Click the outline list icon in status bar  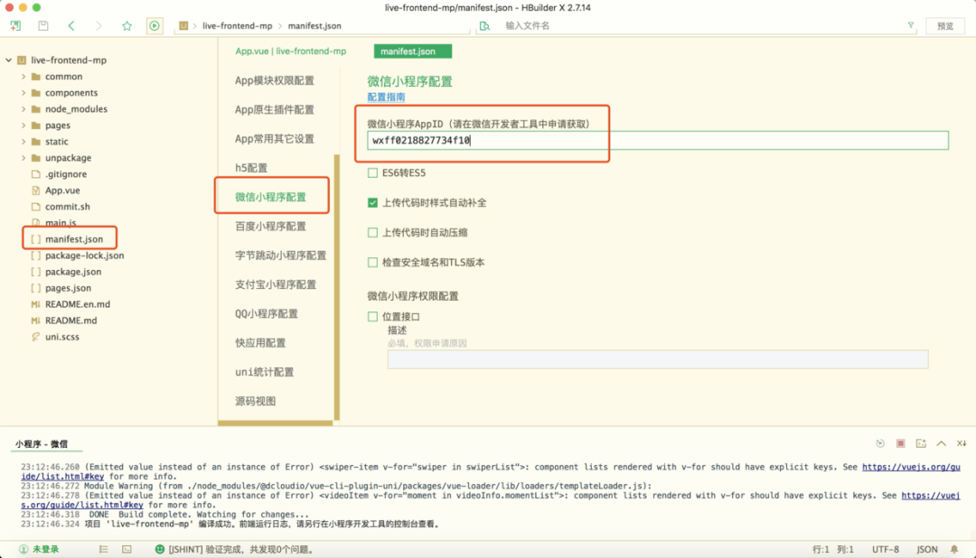tap(103, 549)
